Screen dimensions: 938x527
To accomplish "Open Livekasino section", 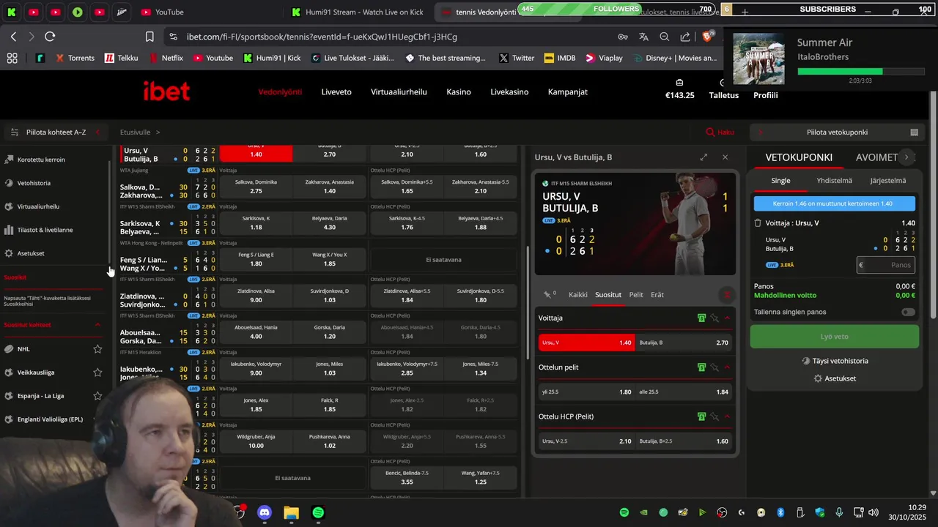I will (x=509, y=92).
